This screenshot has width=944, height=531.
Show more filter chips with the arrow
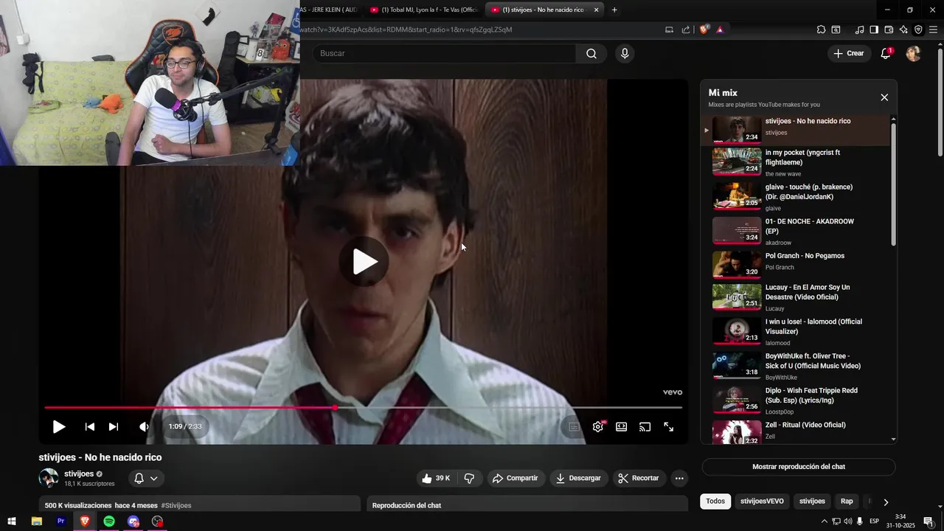tap(886, 502)
